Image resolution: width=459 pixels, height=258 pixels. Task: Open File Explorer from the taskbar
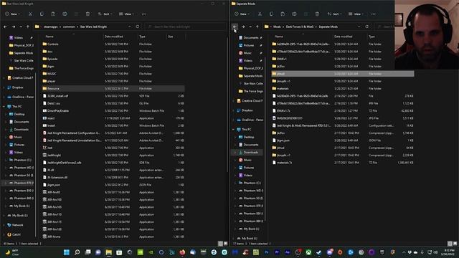click(108, 252)
